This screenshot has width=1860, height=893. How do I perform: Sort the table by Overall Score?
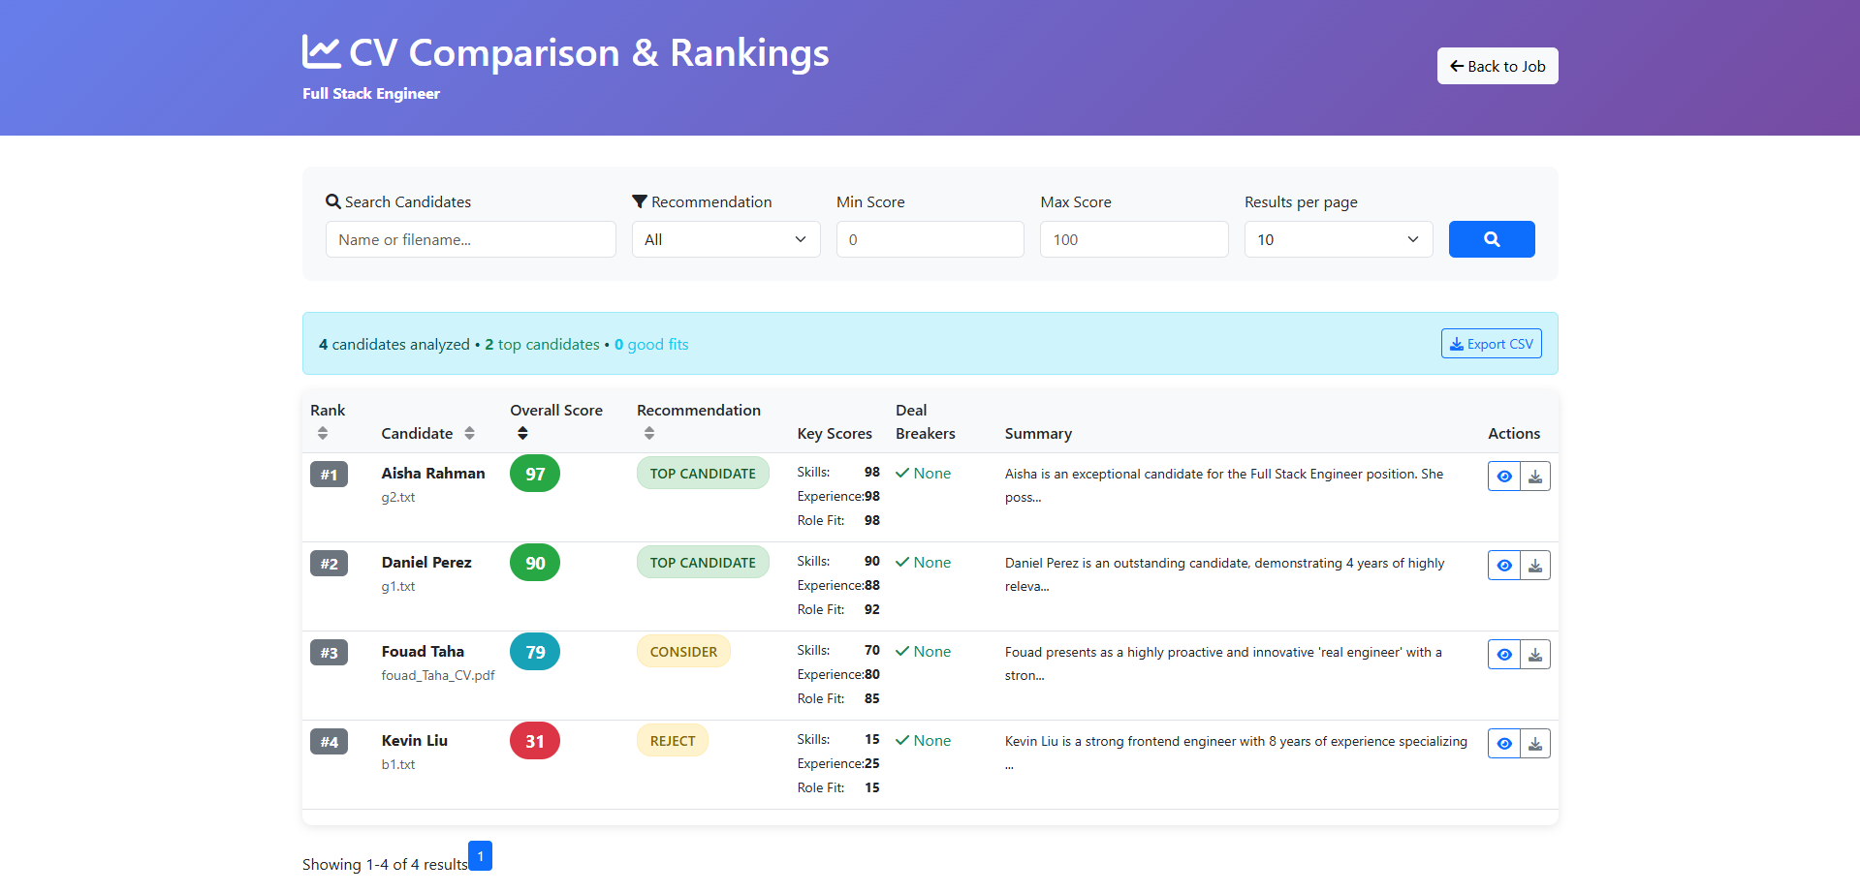coord(522,433)
